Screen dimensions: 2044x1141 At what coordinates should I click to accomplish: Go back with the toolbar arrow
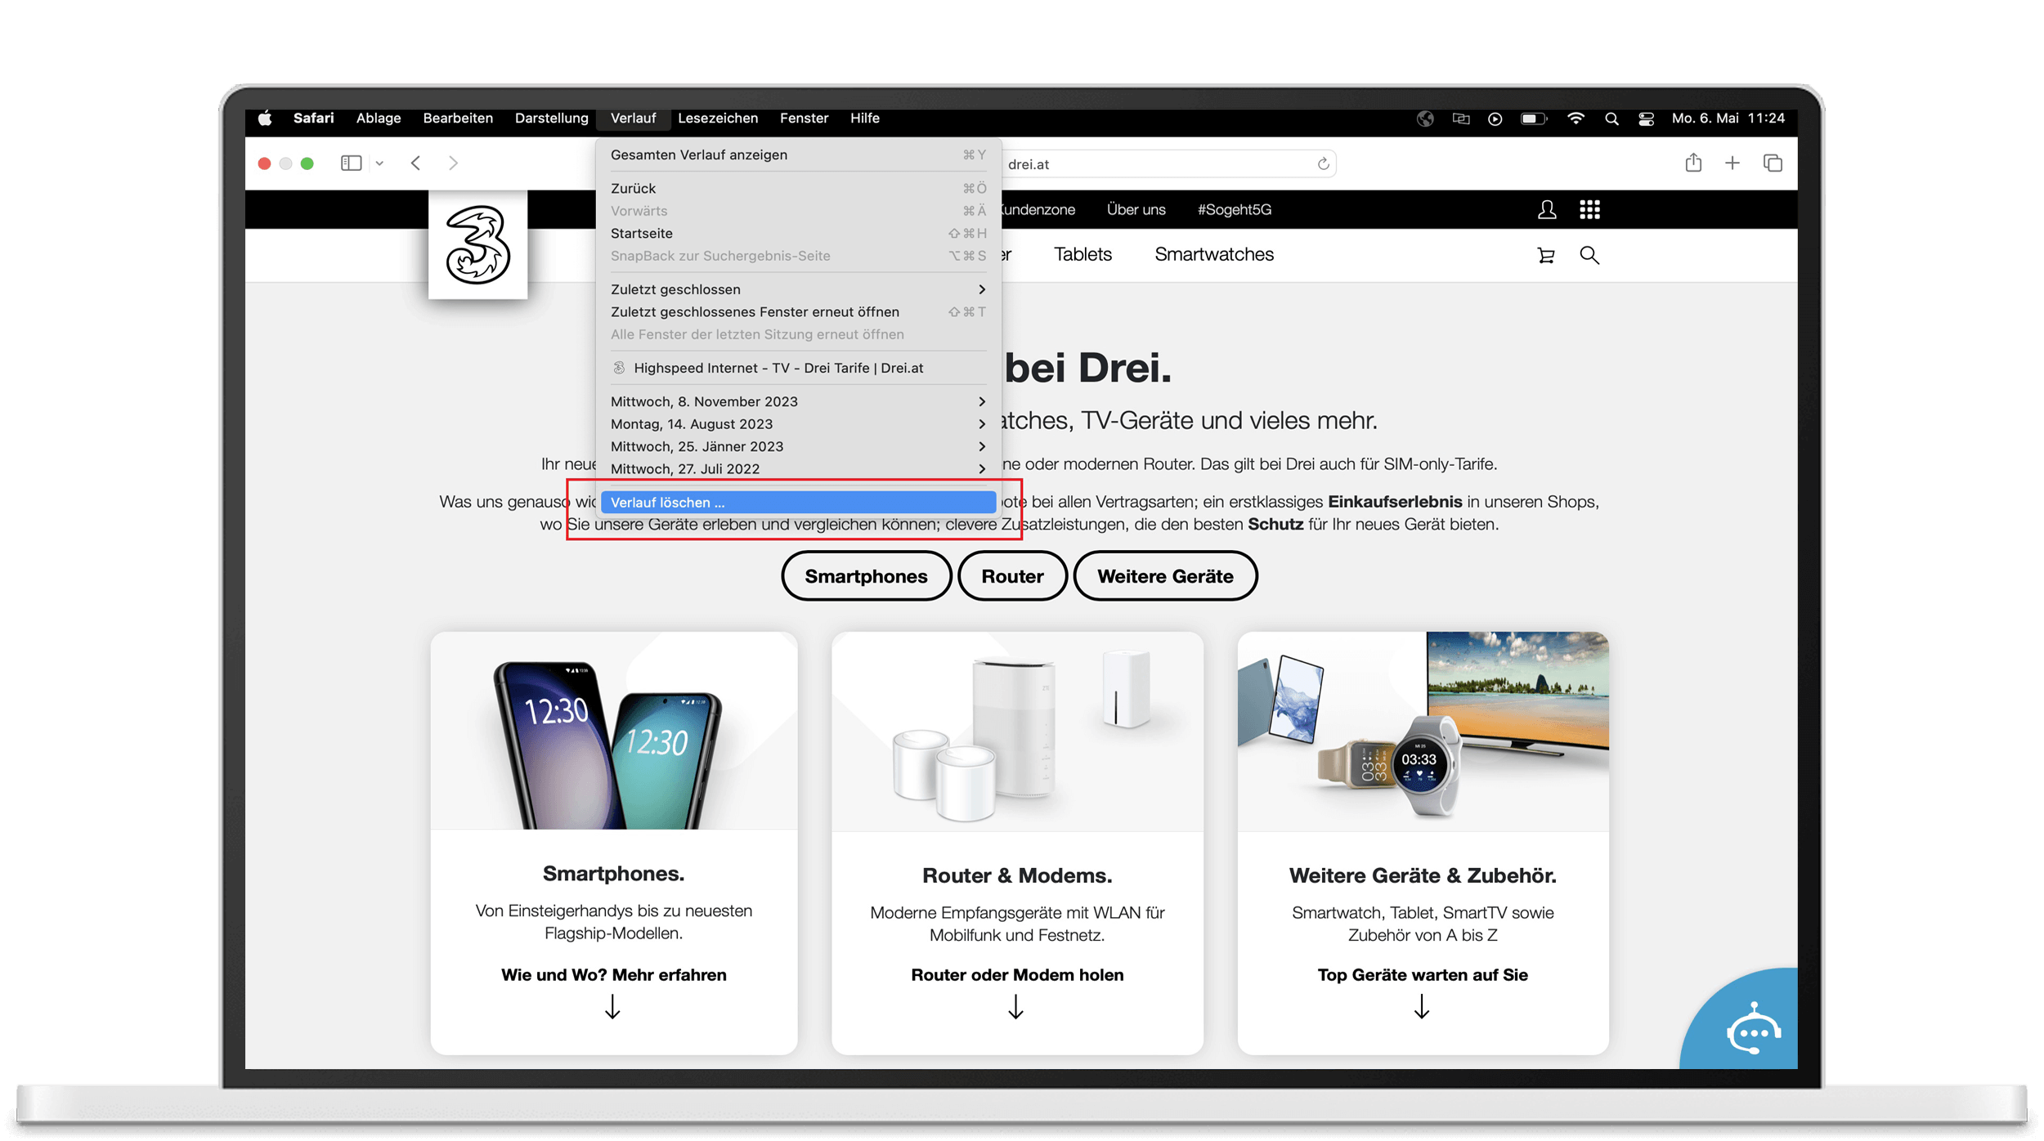pos(416,163)
